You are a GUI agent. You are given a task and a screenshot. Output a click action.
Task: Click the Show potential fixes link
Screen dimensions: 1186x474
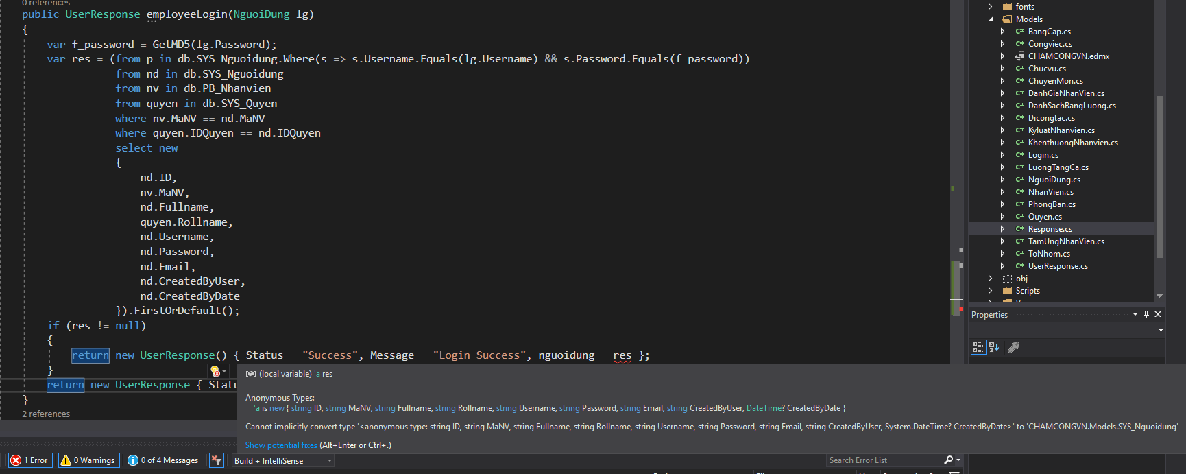[281, 445]
